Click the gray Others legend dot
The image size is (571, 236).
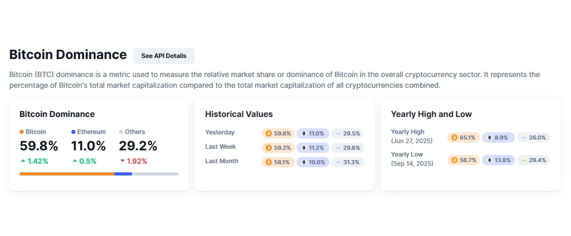[x=121, y=132]
